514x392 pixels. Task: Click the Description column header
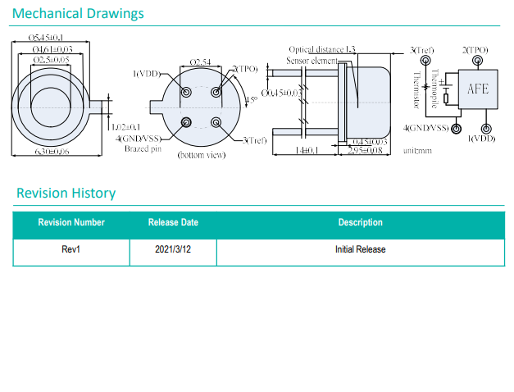pyautogui.click(x=360, y=223)
